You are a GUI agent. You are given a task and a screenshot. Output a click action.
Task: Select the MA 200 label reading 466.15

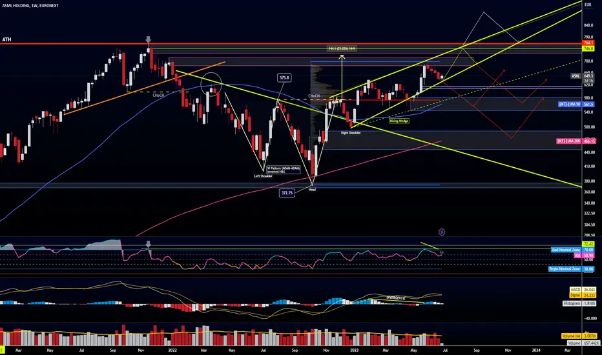pos(576,141)
